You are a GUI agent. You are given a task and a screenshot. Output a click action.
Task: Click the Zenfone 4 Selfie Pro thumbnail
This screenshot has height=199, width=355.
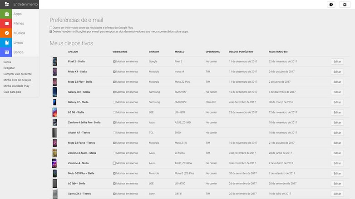[54, 122]
